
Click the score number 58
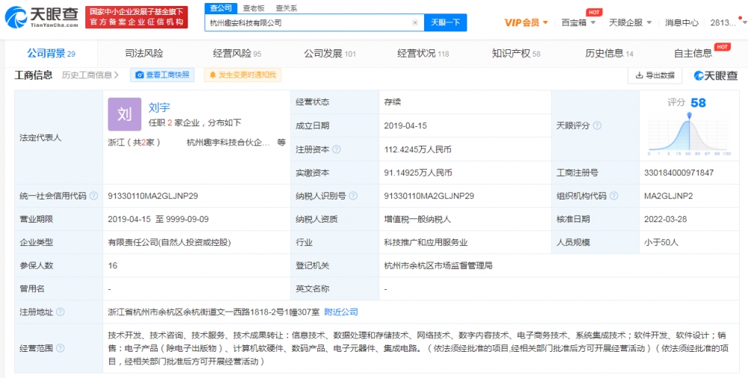pyautogui.click(x=699, y=102)
